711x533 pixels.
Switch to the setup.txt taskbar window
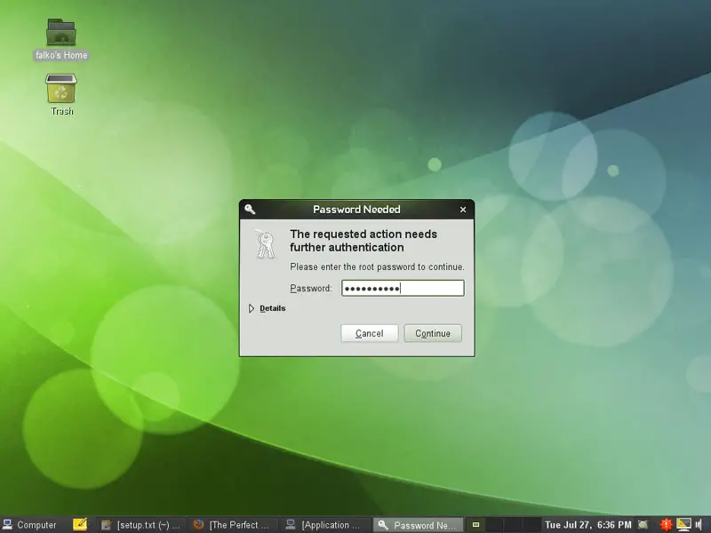pos(142,525)
